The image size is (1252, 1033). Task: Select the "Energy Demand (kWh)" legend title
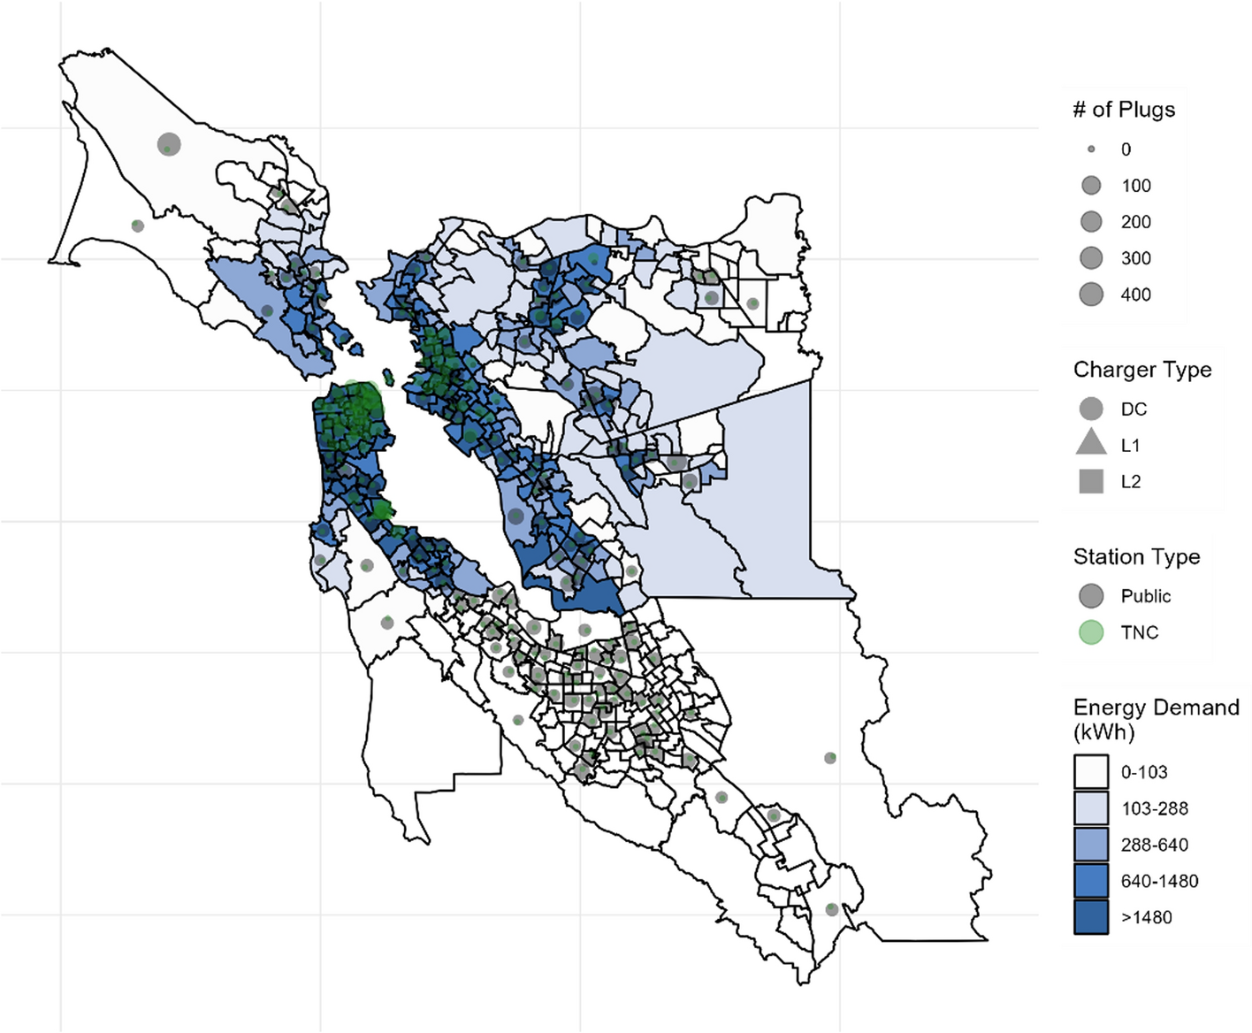coord(1156,720)
